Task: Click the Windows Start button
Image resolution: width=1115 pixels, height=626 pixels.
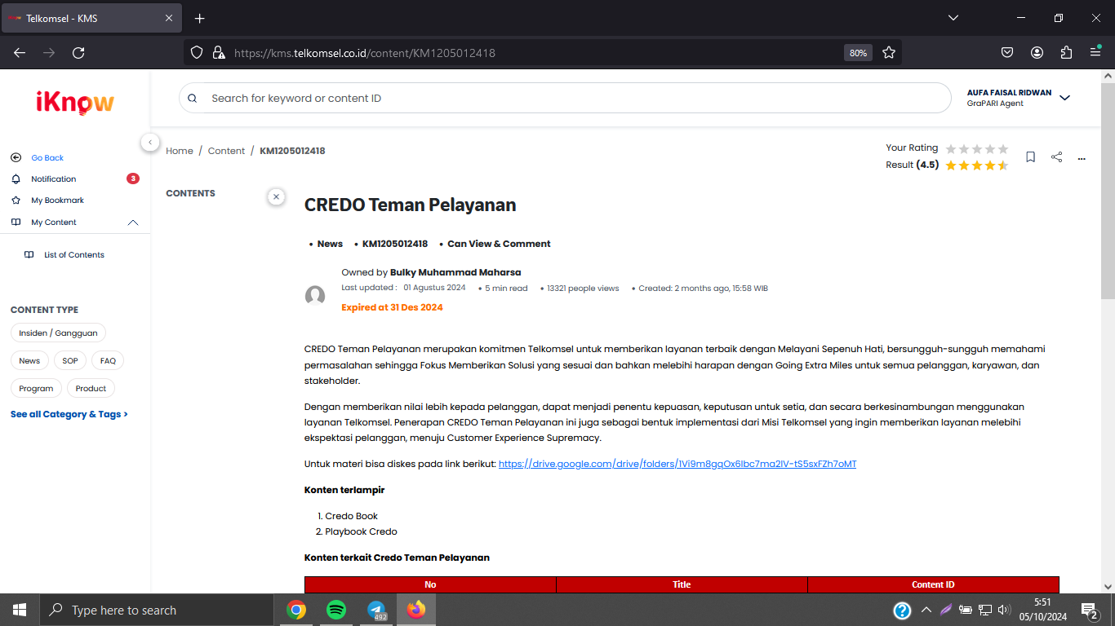Action: pyautogui.click(x=20, y=610)
